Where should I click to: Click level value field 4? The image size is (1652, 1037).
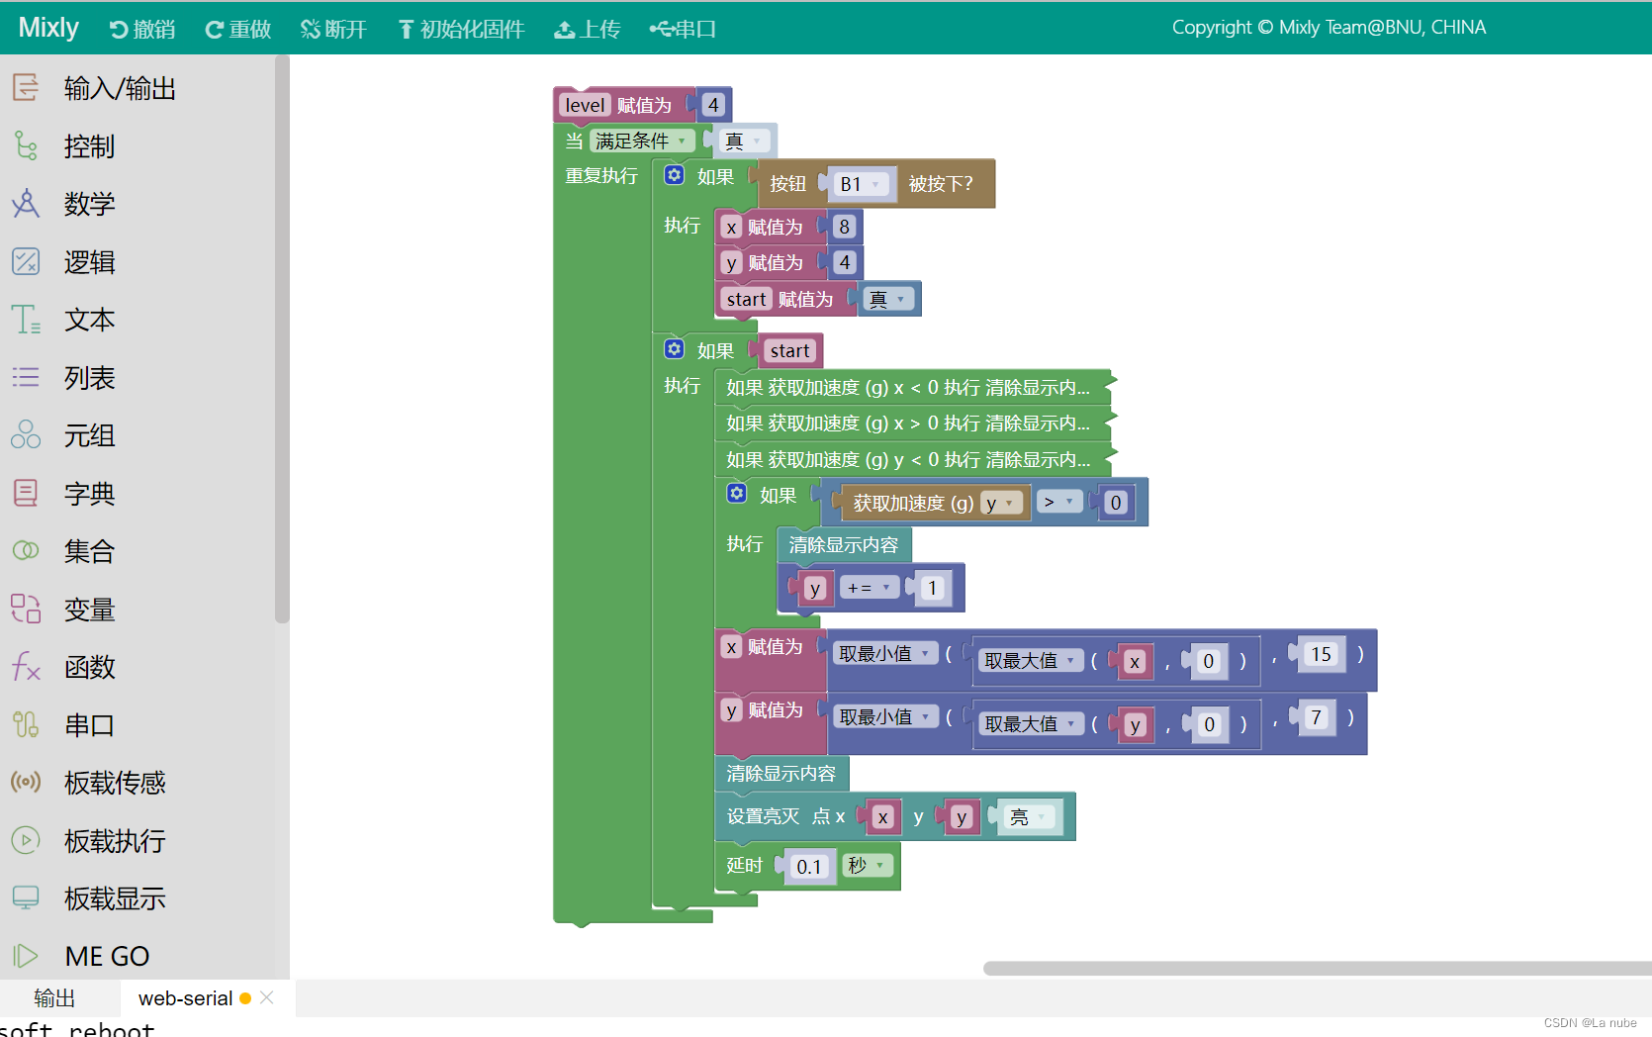[713, 105]
